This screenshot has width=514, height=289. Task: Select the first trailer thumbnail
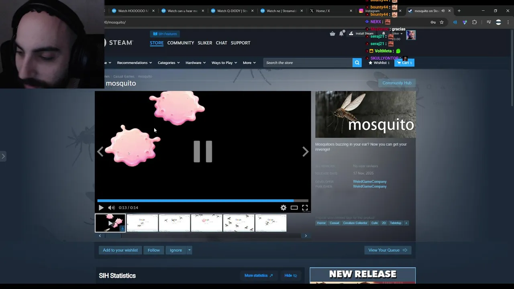[x=110, y=223]
